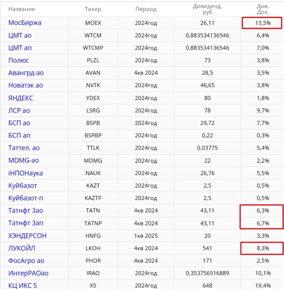
Task: Select the ЛУКОЙЛ company link
Action: (x=22, y=248)
